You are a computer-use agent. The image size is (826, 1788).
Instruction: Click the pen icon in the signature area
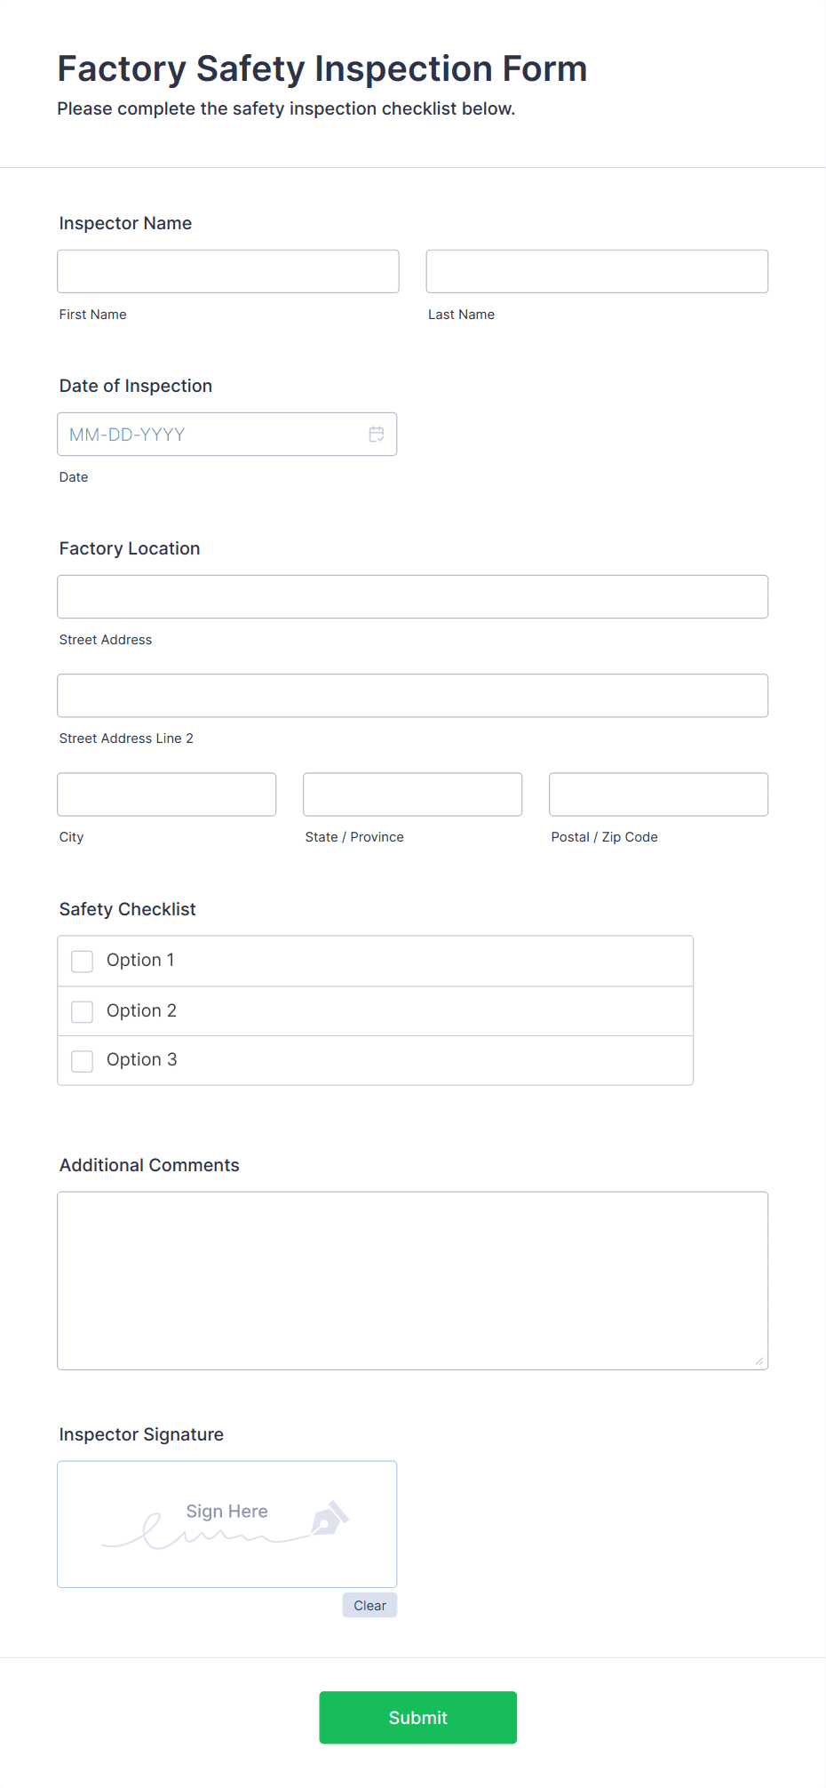(x=330, y=1523)
